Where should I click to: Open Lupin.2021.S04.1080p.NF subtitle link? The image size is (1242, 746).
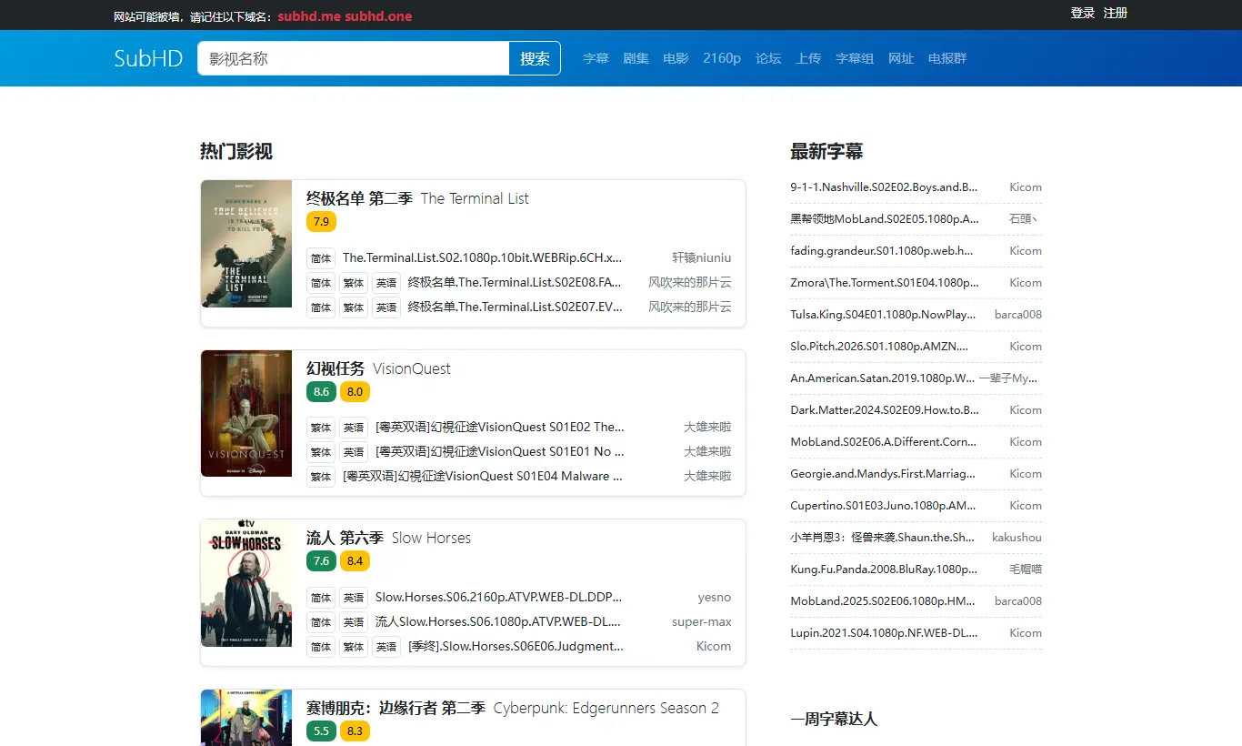884,633
